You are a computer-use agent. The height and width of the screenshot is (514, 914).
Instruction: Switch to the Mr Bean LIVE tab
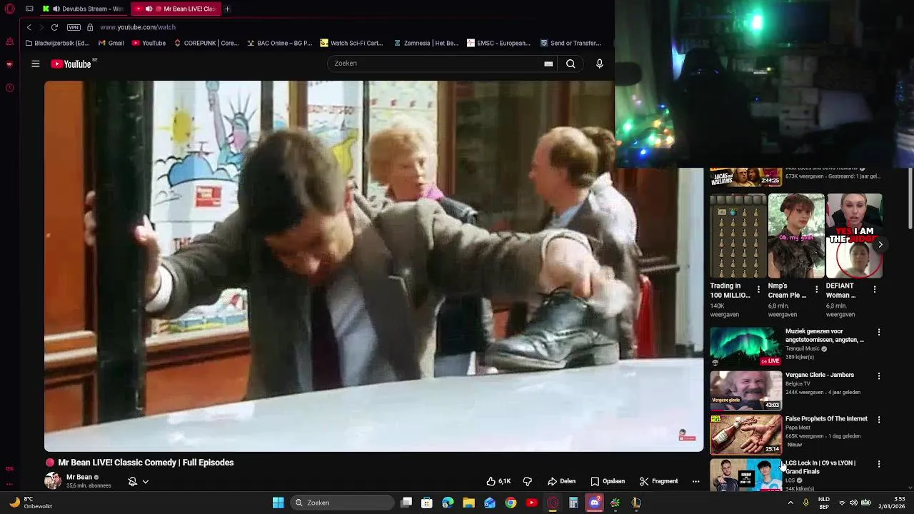click(176, 9)
